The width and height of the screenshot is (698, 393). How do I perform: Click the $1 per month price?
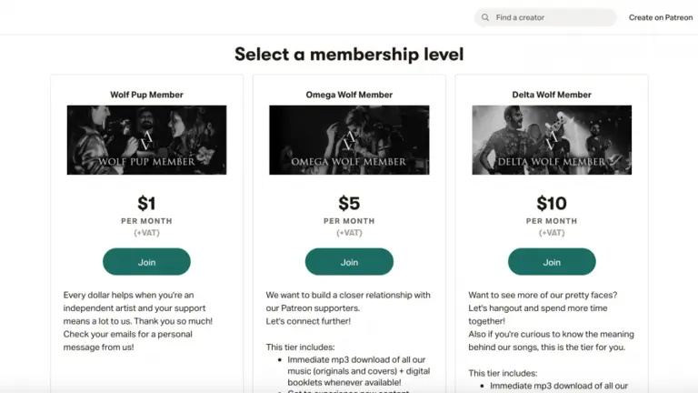point(146,204)
